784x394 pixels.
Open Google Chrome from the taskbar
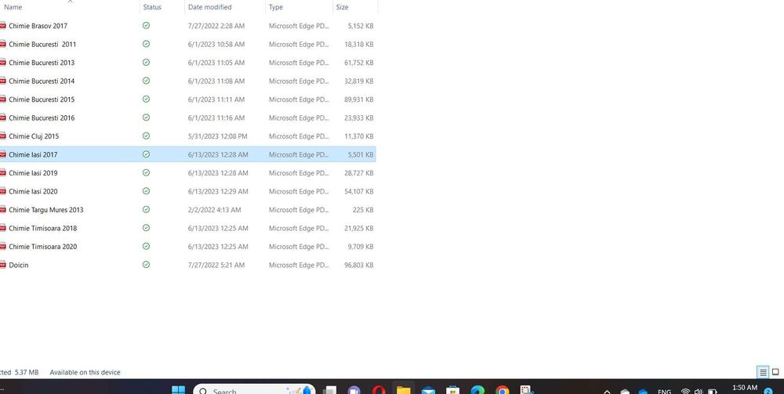[502, 390]
